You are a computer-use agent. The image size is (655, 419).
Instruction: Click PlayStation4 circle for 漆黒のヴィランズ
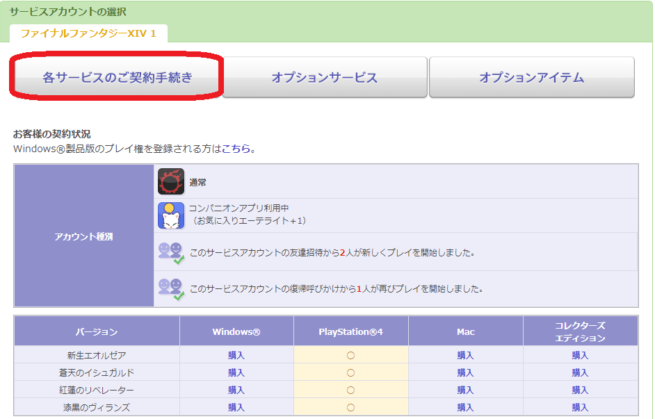(x=351, y=407)
